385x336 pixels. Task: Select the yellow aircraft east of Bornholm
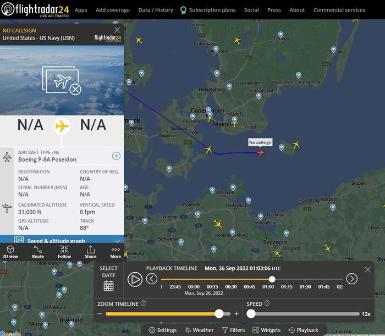click(296, 145)
